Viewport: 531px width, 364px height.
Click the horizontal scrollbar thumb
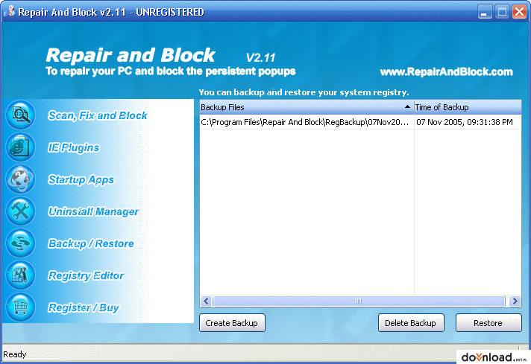click(x=359, y=301)
